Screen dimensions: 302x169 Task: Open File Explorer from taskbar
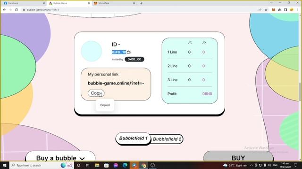[97, 165]
